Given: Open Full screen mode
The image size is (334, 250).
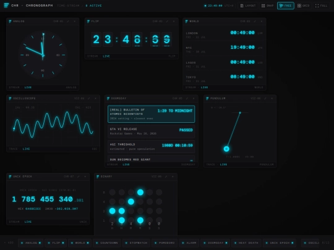Looking at the screenshot, I should click(x=321, y=6).
